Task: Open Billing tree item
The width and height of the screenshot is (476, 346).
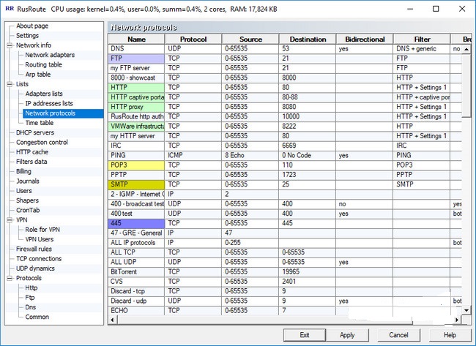Action: 23,171
